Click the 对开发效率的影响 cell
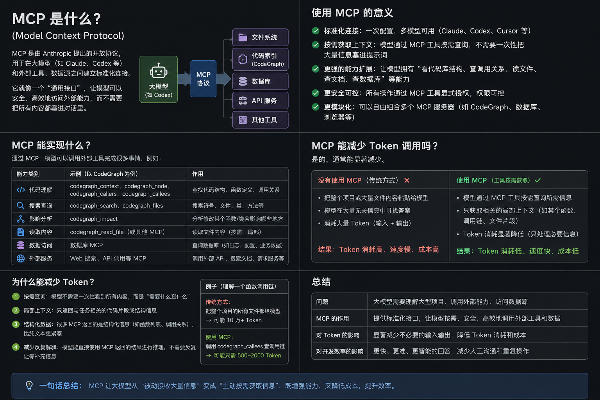This screenshot has width=600, height=400. click(339, 351)
